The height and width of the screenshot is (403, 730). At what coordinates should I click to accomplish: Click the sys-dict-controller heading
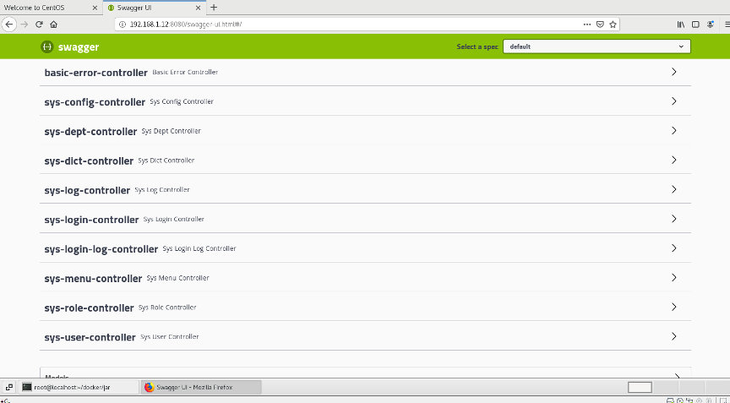point(89,161)
